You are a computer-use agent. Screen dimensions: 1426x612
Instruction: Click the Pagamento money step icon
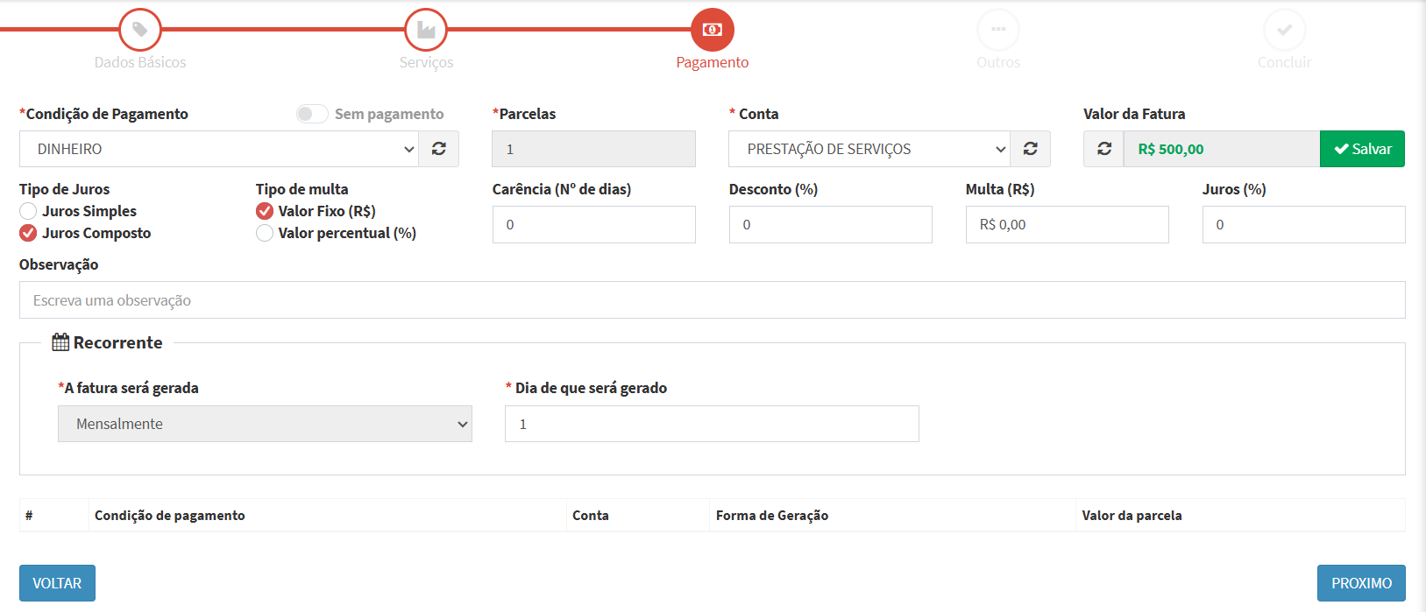coord(713,30)
